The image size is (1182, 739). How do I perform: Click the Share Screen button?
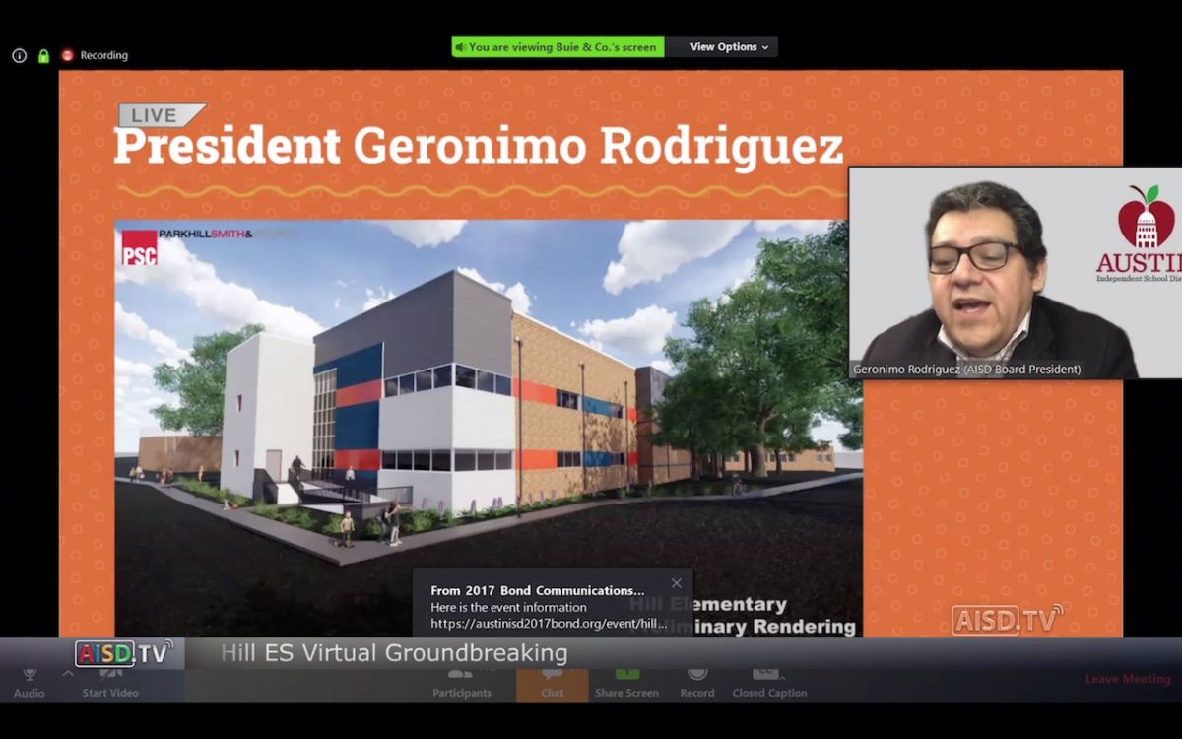coord(626,681)
